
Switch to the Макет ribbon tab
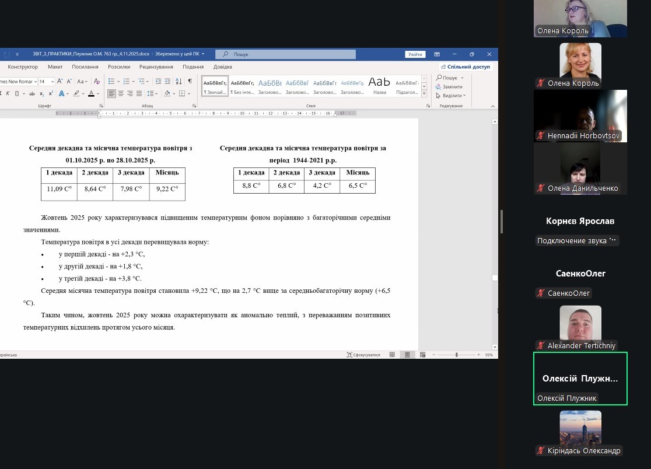click(x=55, y=67)
